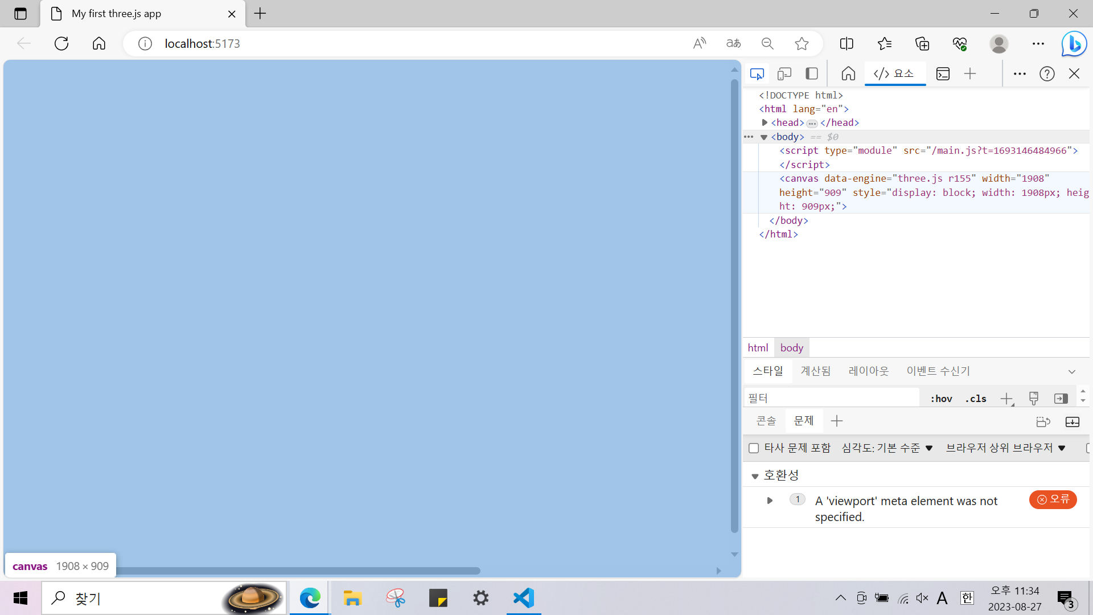Open split screen view icon
The image size is (1093, 615).
[847, 43]
